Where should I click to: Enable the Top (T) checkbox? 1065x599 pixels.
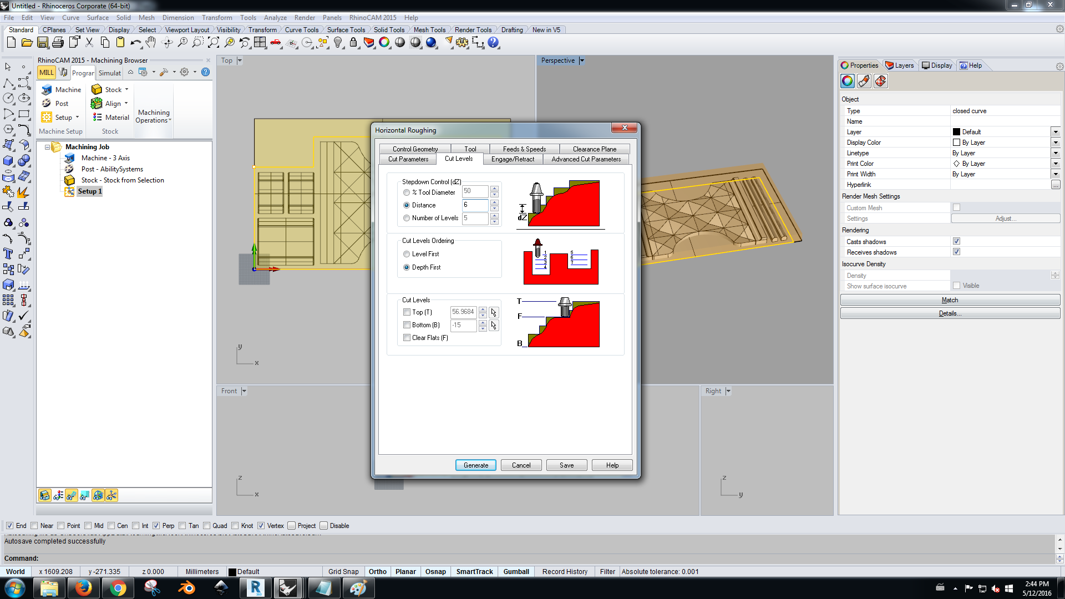pyautogui.click(x=407, y=312)
